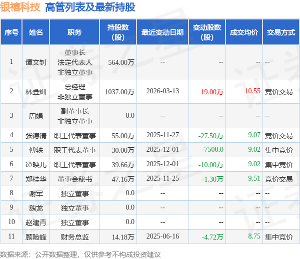
Task: Click 张德清's 职工代表董事 position cell
Action: [x=75, y=136]
